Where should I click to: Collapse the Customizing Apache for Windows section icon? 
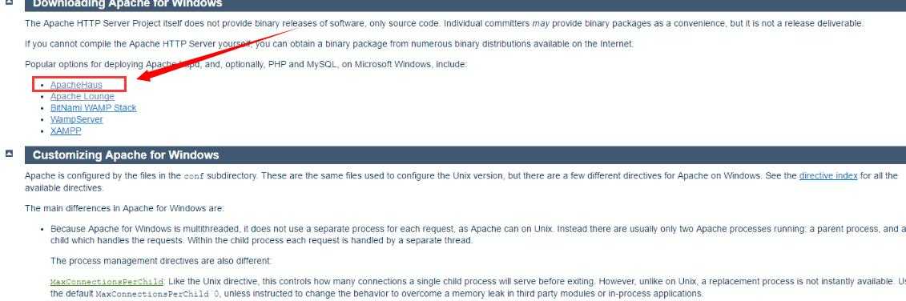click(9, 154)
